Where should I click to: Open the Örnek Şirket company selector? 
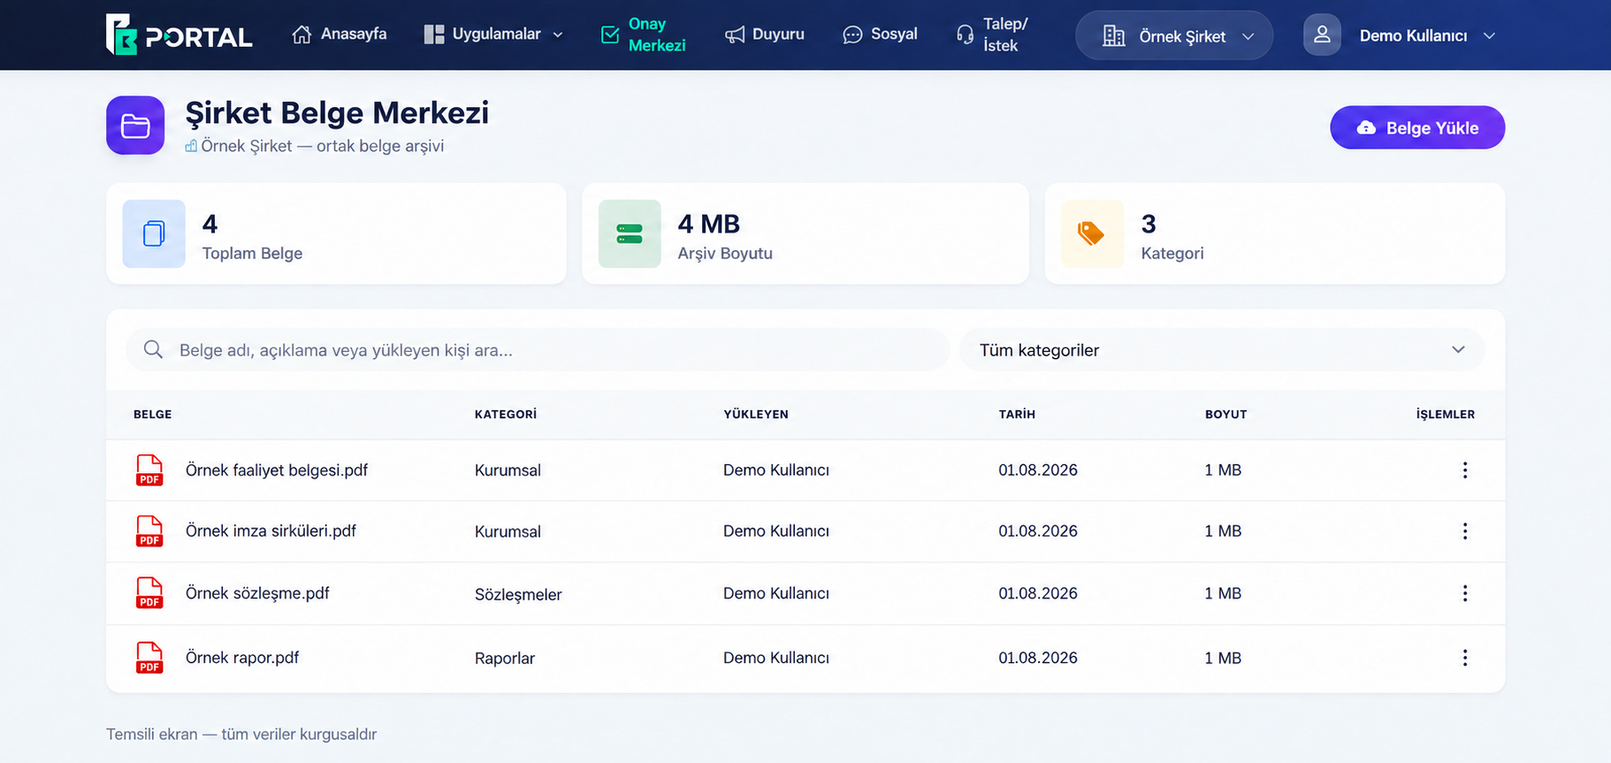tap(1174, 35)
